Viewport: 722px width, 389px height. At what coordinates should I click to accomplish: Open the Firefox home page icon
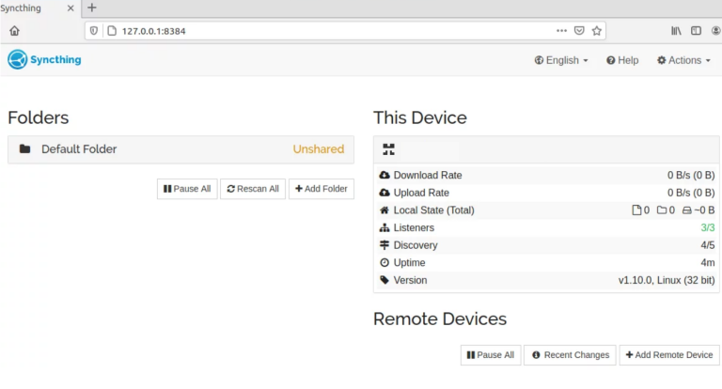pyautogui.click(x=14, y=31)
